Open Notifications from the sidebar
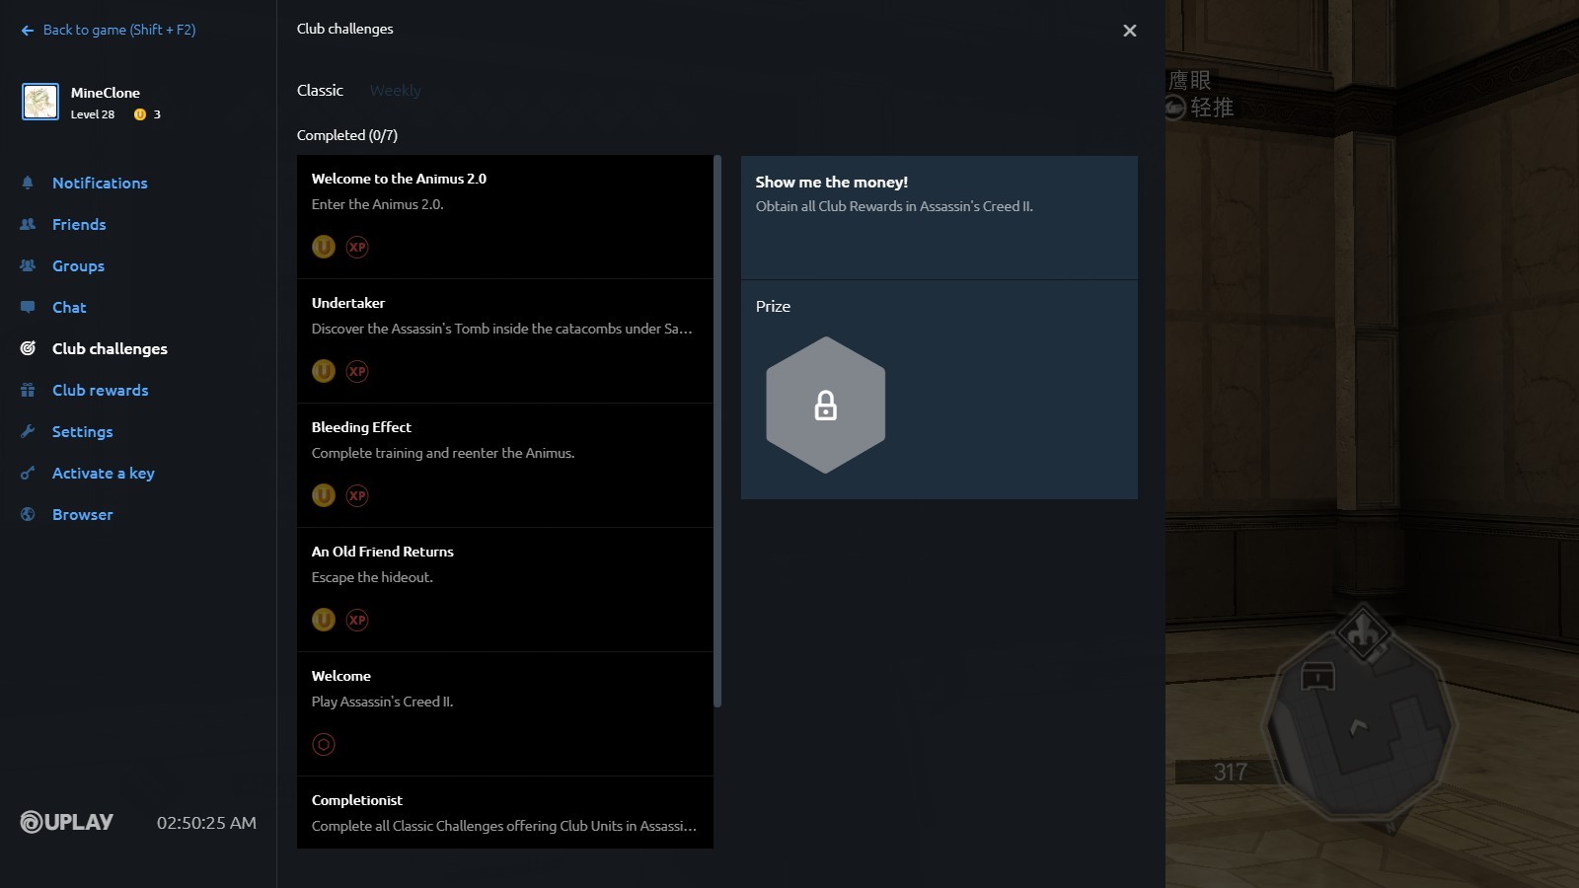Viewport: 1579px width, 888px height. [100, 183]
